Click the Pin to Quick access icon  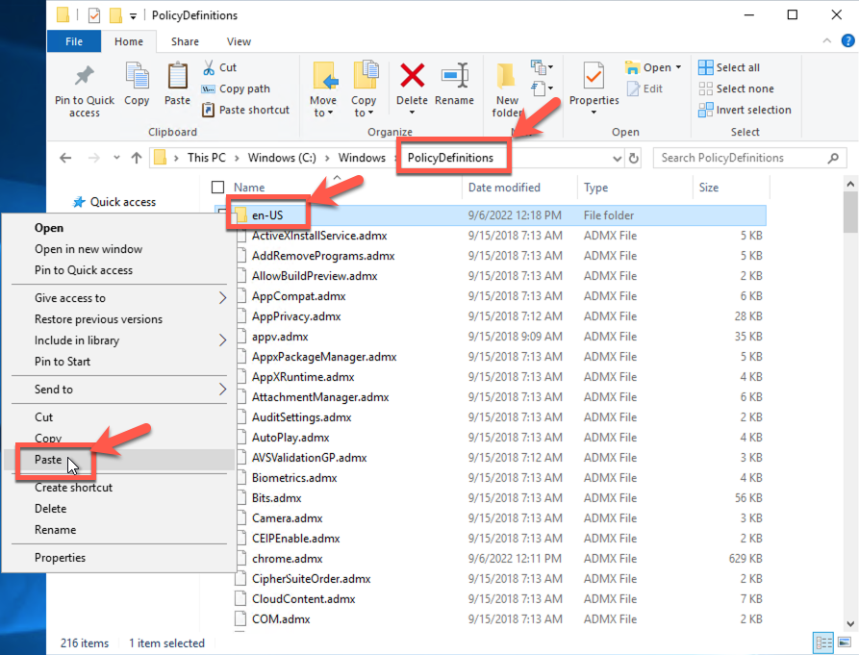pyautogui.click(x=85, y=77)
